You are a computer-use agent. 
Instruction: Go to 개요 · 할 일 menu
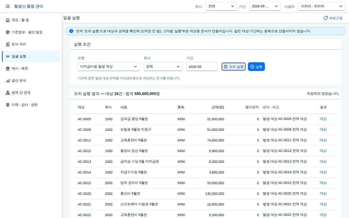pyautogui.click(x=31, y=20)
